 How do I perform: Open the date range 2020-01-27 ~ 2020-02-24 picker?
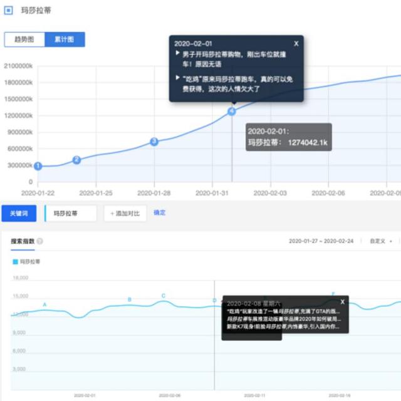pos(321,241)
